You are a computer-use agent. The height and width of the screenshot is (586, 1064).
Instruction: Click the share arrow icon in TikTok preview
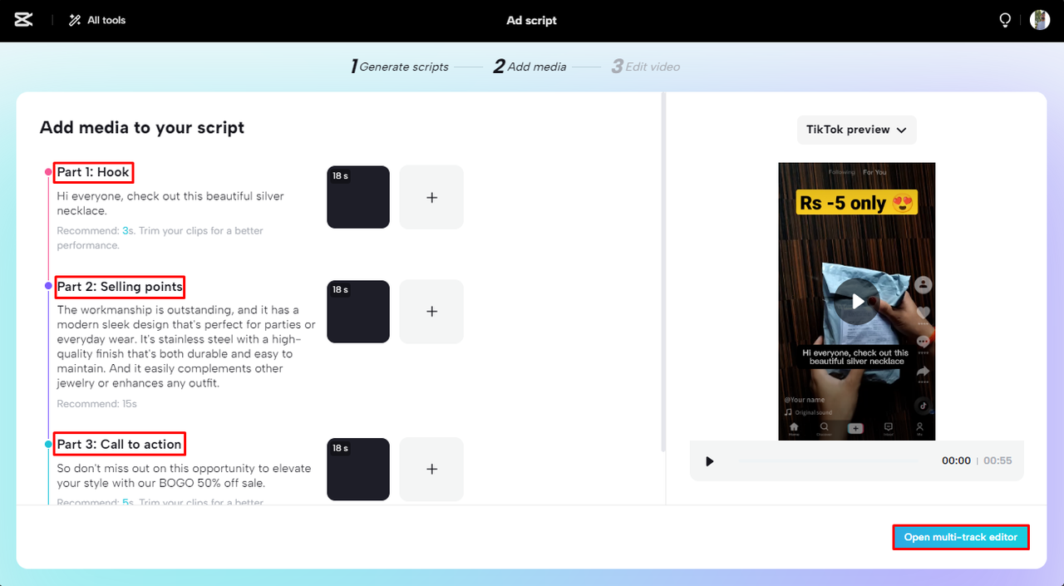click(x=923, y=372)
